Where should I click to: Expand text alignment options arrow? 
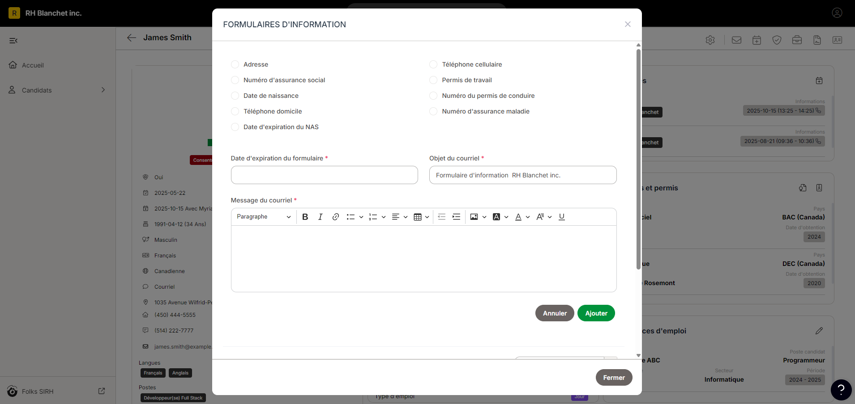(x=406, y=217)
